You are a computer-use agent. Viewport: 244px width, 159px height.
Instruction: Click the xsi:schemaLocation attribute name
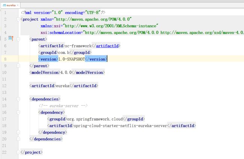(x=60, y=33)
